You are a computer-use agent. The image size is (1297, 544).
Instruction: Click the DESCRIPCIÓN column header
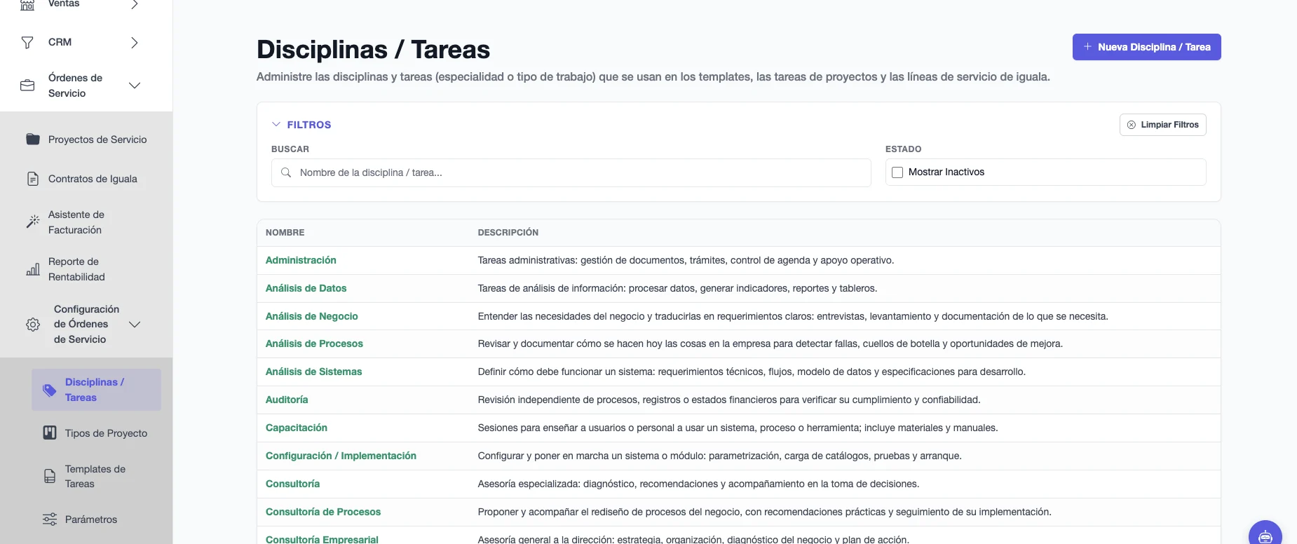pyautogui.click(x=508, y=233)
